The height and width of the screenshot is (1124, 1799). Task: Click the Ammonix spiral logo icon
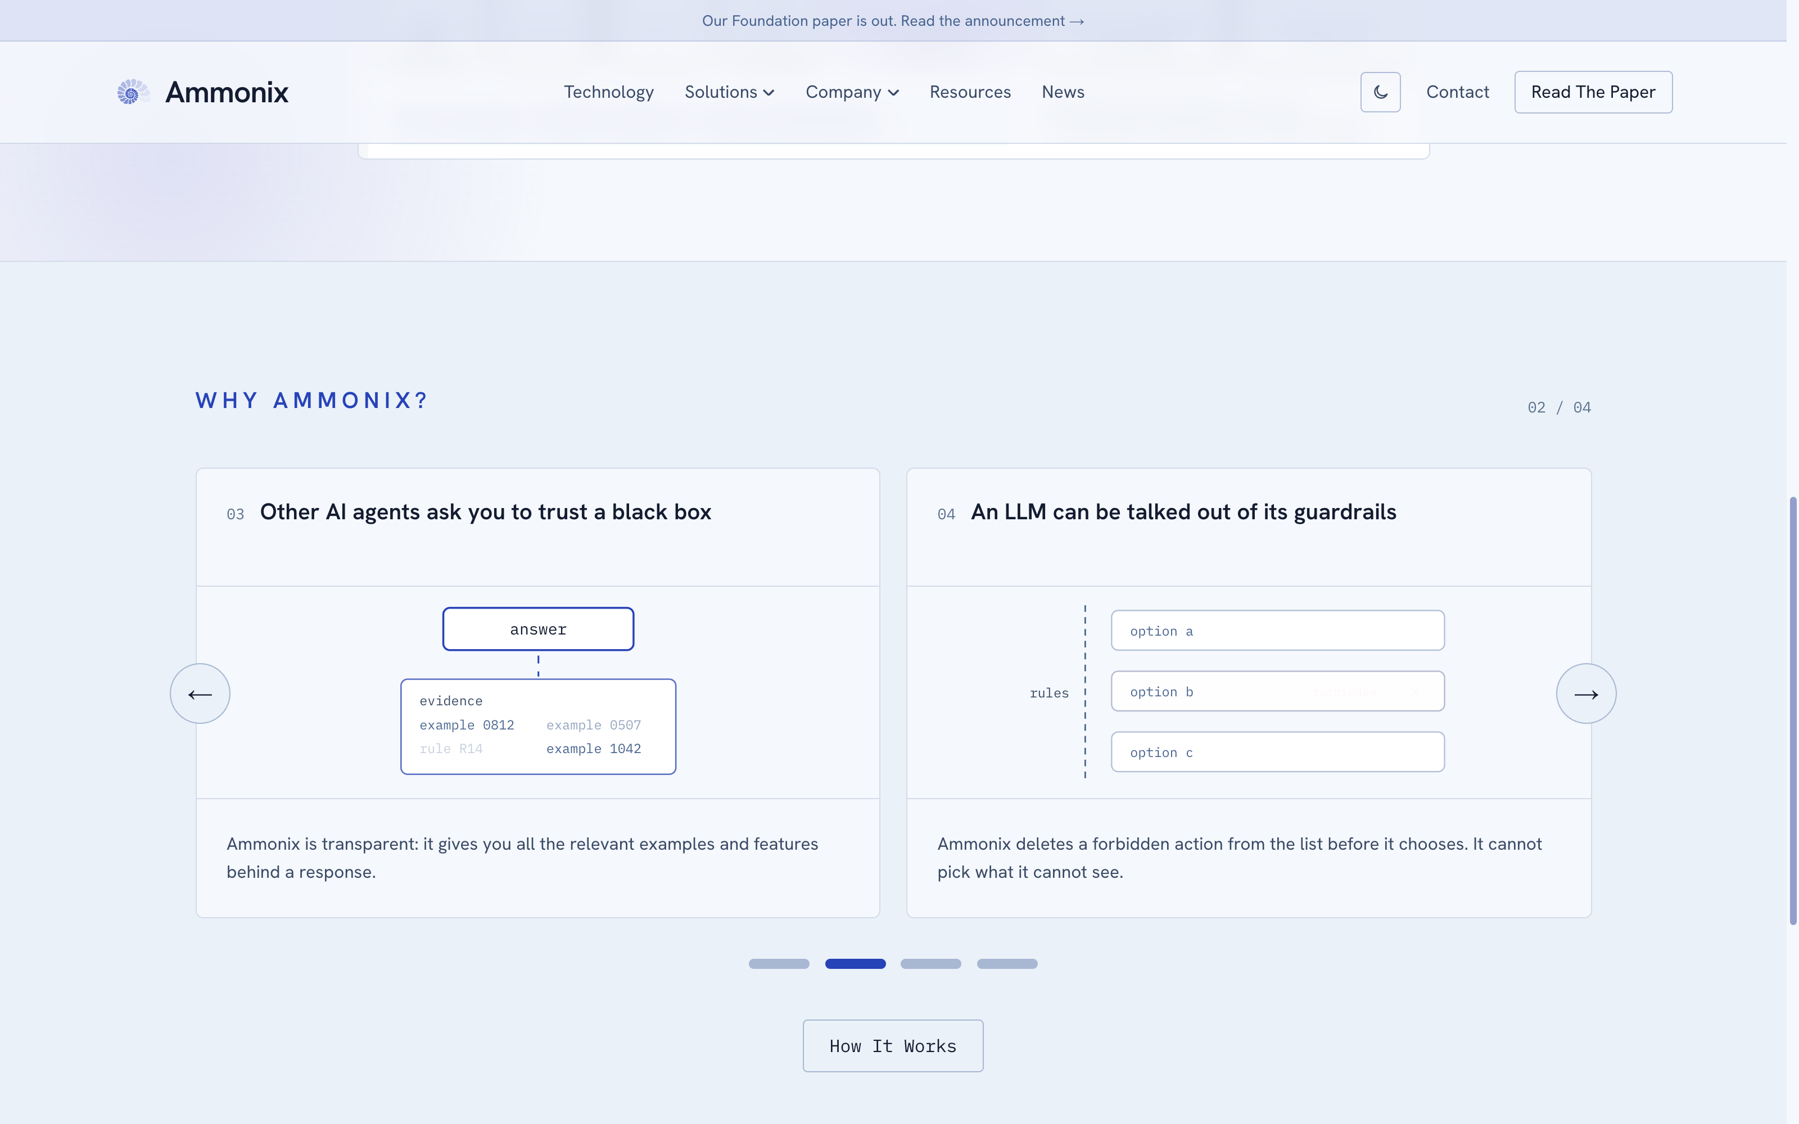pos(133,92)
